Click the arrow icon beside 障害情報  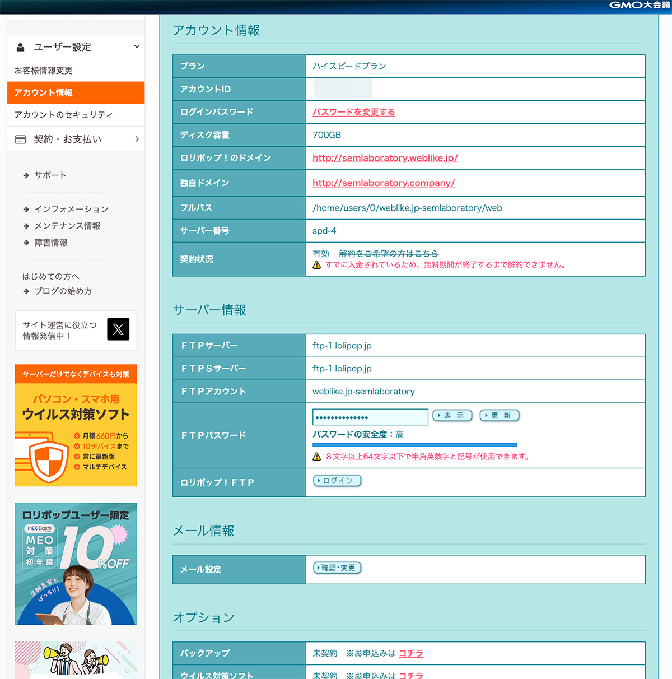coord(26,243)
